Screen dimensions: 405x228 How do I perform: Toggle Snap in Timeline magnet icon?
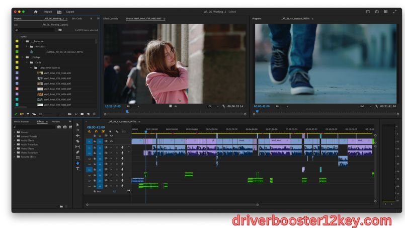pyautogui.click(x=96, y=131)
